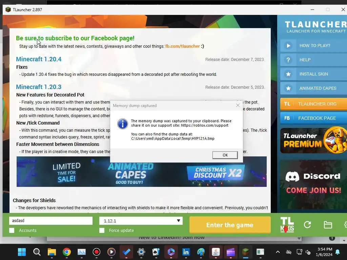Image resolution: width=347 pixels, height=260 pixels.
Task: Open the fb.com/tlauncher link
Action: point(183,46)
